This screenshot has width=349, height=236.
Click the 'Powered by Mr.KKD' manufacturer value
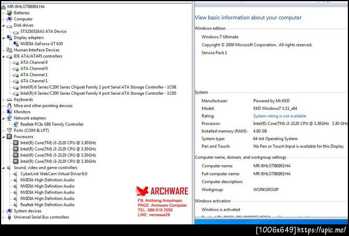tap(271, 101)
